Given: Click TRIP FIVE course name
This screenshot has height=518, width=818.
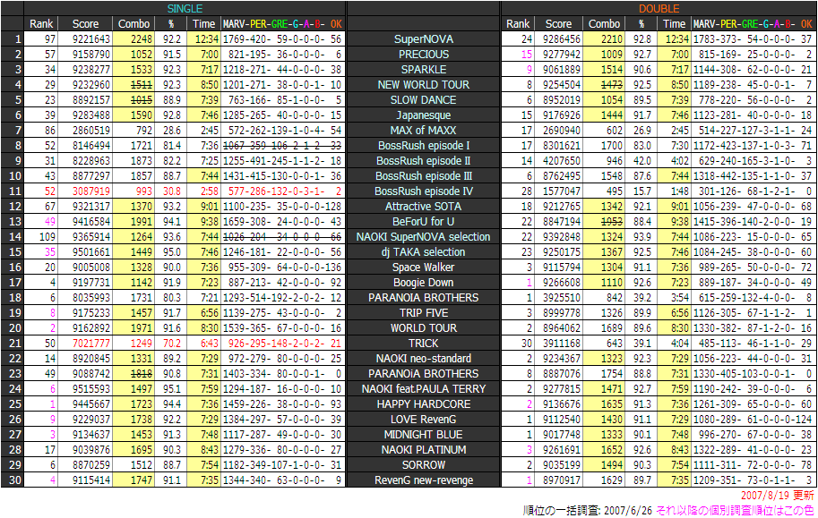Looking at the screenshot, I should click(423, 313).
